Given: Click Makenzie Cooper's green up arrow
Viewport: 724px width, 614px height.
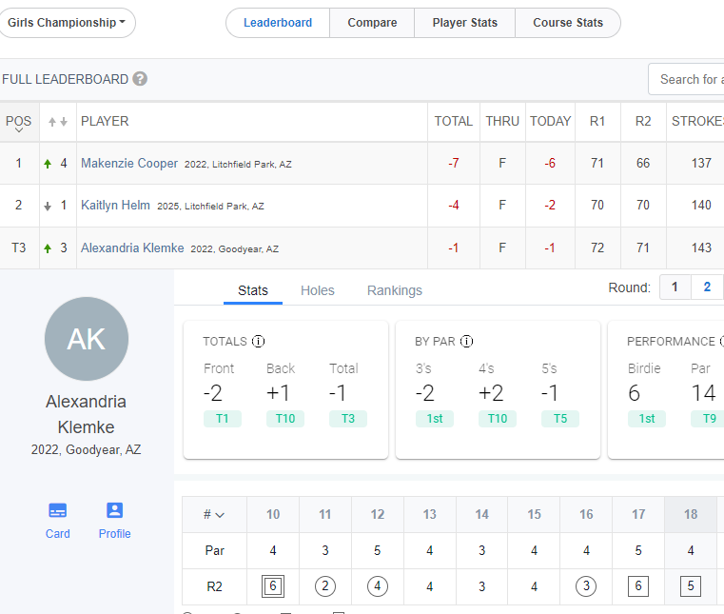Looking at the screenshot, I should click(x=48, y=164).
